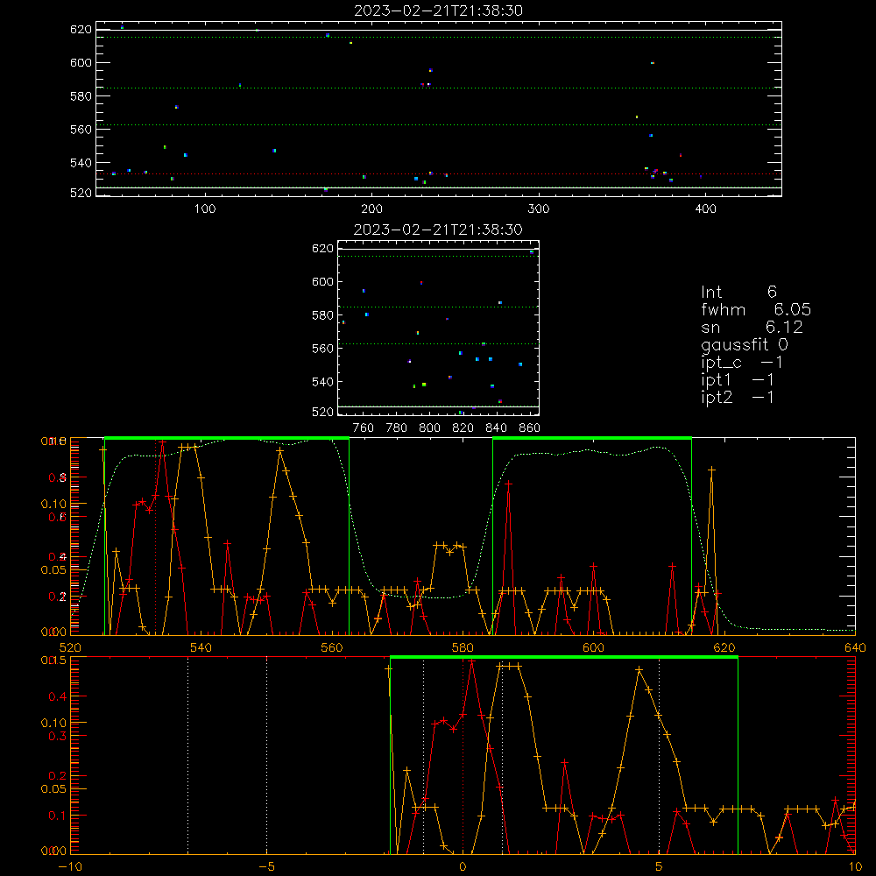Select the 'gaussfit 0' text
This screenshot has width=876, height=876.
(x=744, y=344)
